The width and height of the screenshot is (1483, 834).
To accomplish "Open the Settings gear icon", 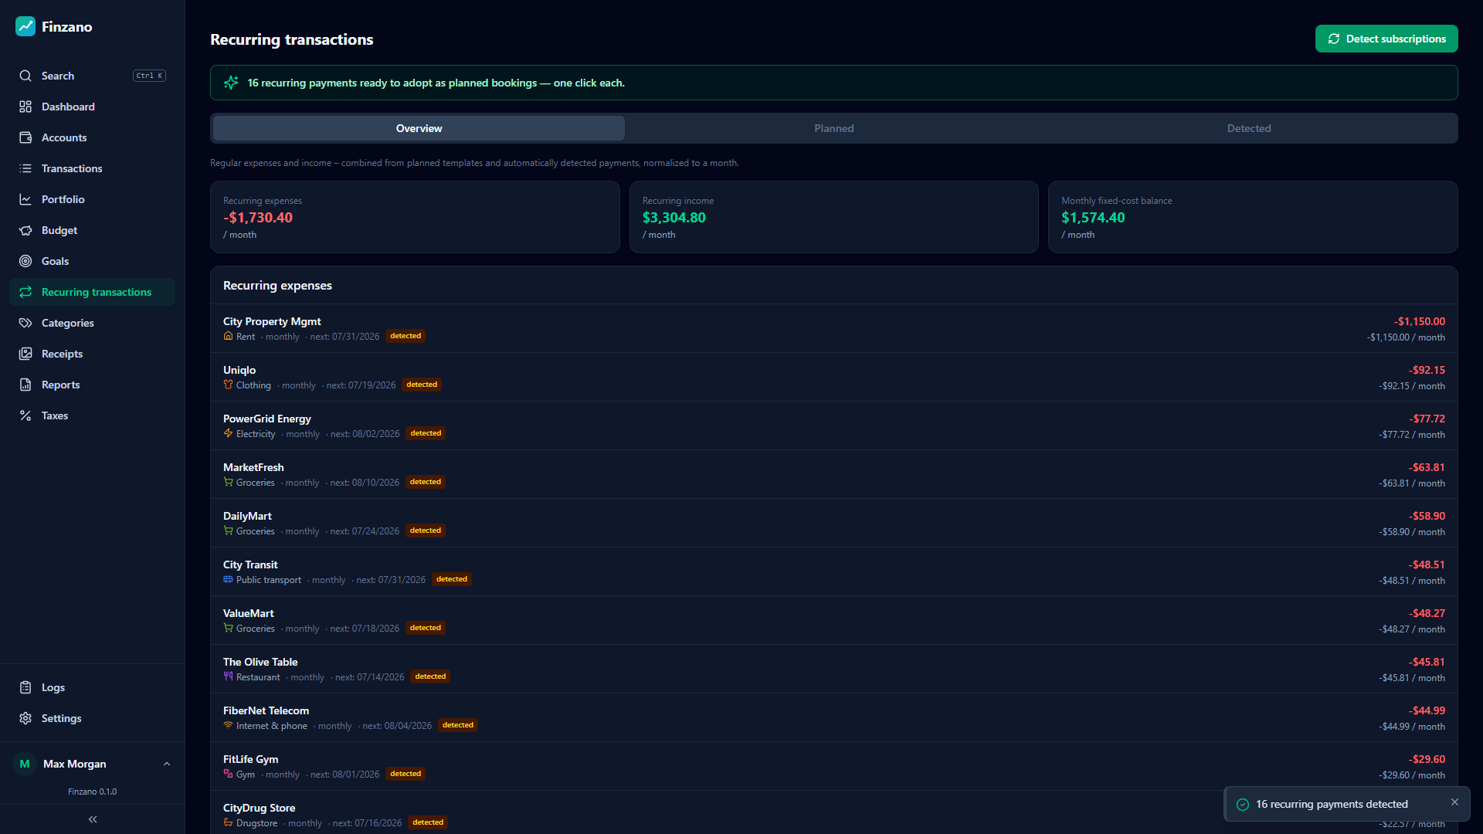I will tap(25, 718).
